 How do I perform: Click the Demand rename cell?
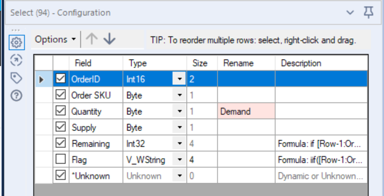246,111
